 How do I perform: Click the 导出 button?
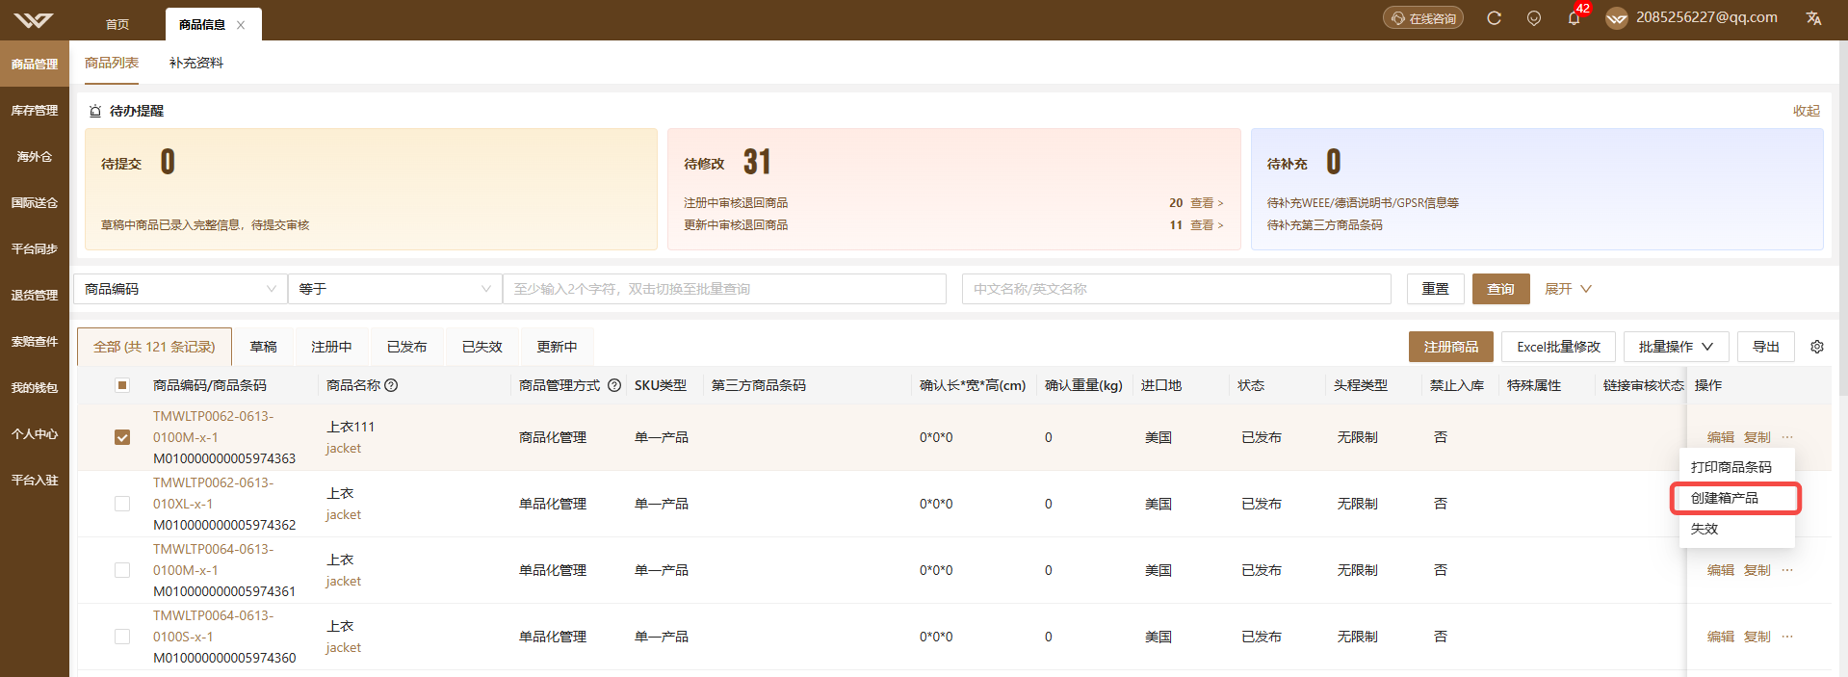(1765, 347)
